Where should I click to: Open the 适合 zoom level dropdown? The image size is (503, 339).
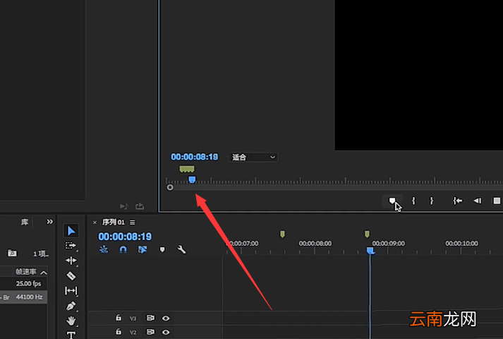253,157
